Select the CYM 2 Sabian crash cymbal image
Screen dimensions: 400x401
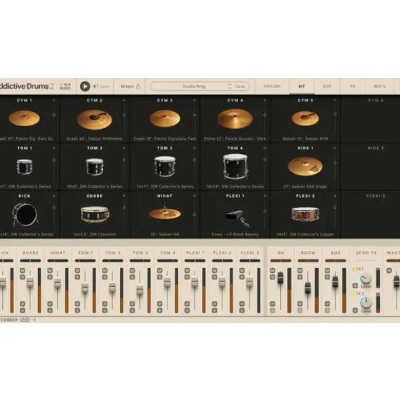pos(94,119)
